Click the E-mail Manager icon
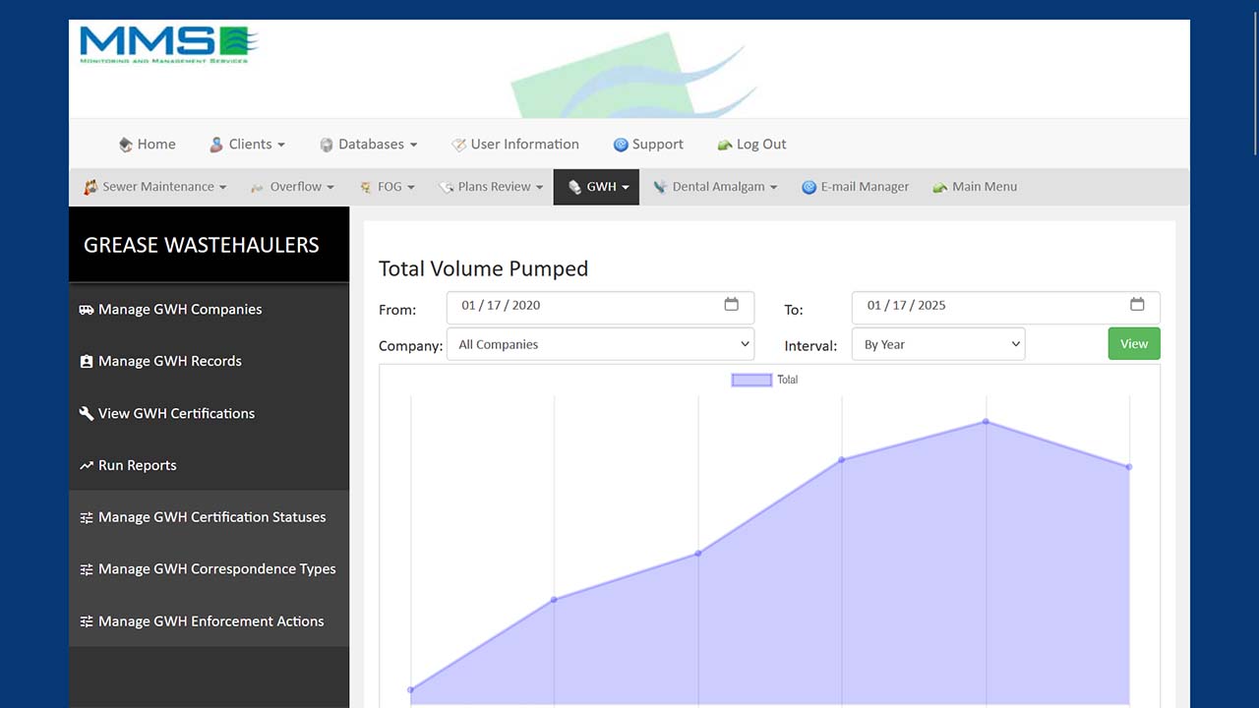 point(809,187)
